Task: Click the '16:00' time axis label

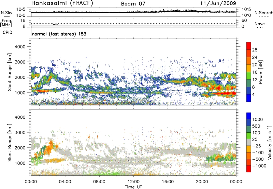Action: pos(168,182)
